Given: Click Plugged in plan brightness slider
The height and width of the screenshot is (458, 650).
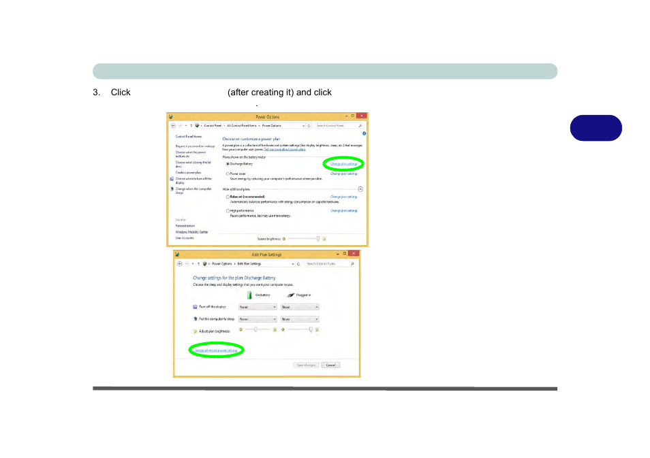Looking at the screenshot, I should pos(300,329).
